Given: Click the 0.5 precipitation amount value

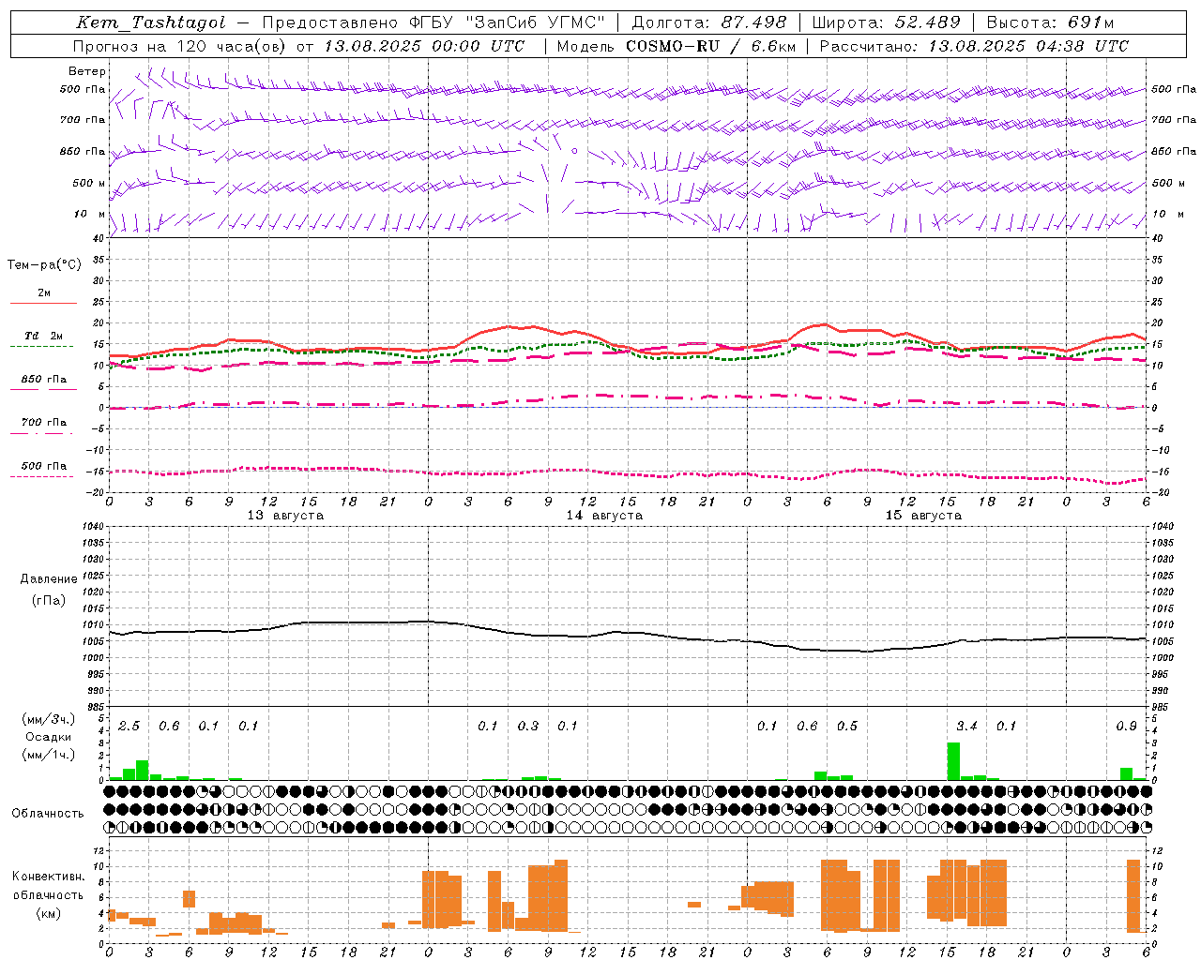Looking at the screenshot, I should point(847,727).
